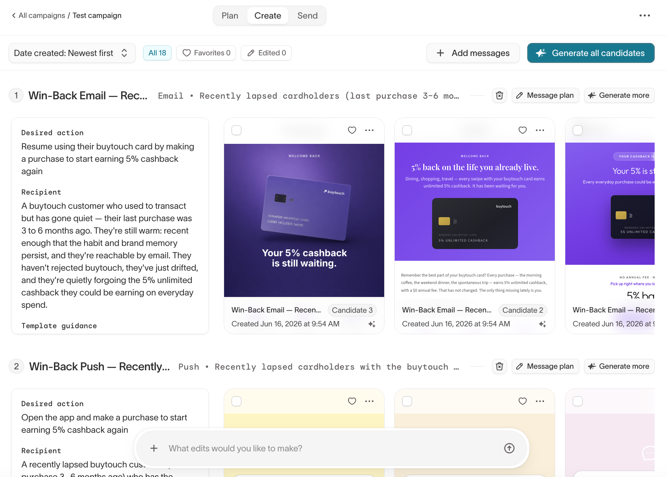
Task: Select third Win-Back Push candidate checkbox
Action: tap(578, 401)
